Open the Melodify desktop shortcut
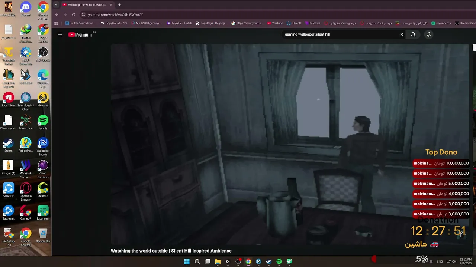This screenshot has width=476, height=267. 43,100
